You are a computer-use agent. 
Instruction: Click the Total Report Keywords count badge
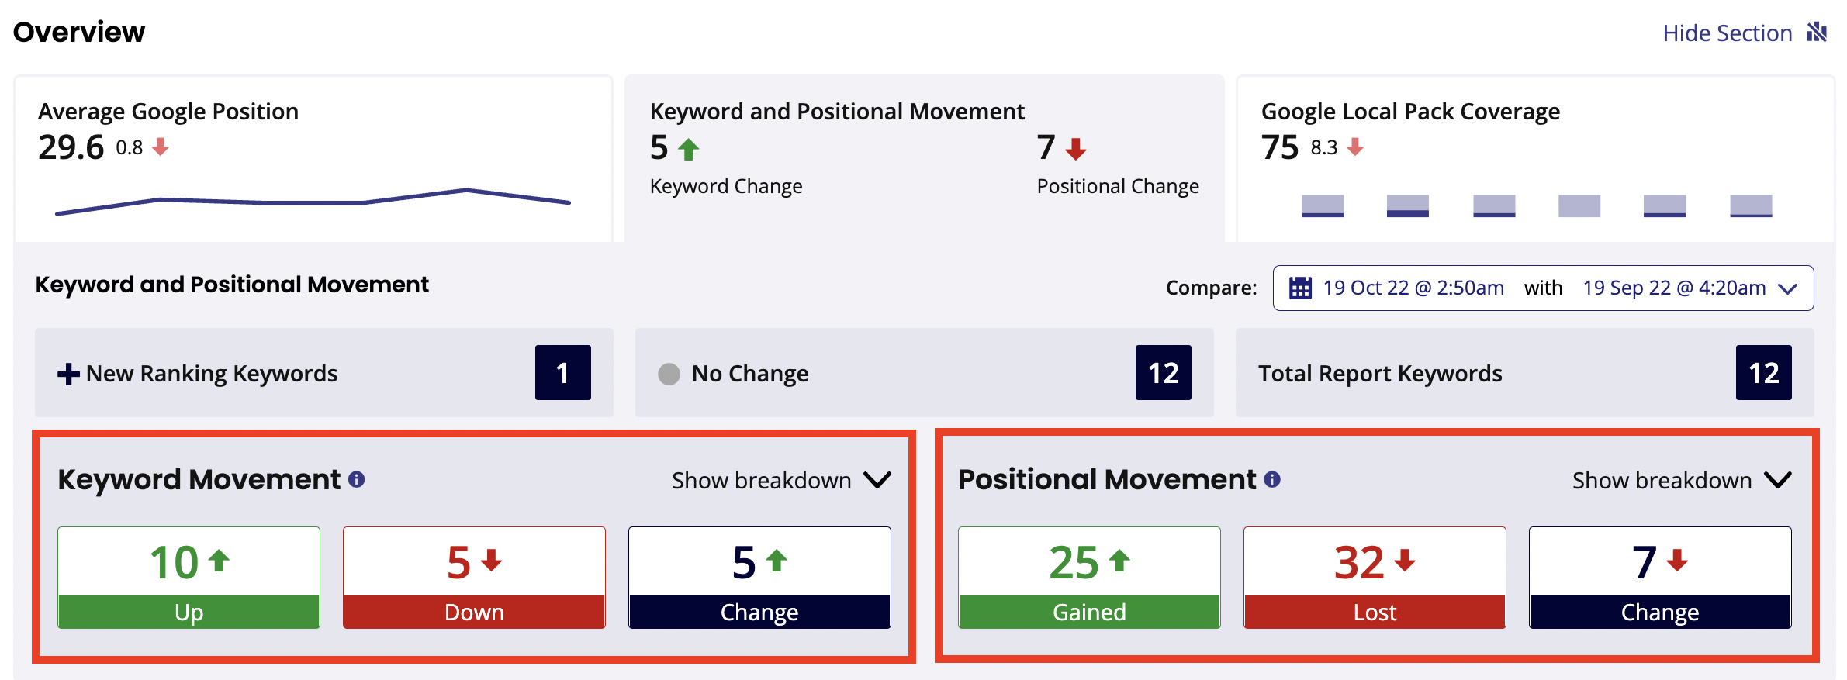[x=1763, y=373]
